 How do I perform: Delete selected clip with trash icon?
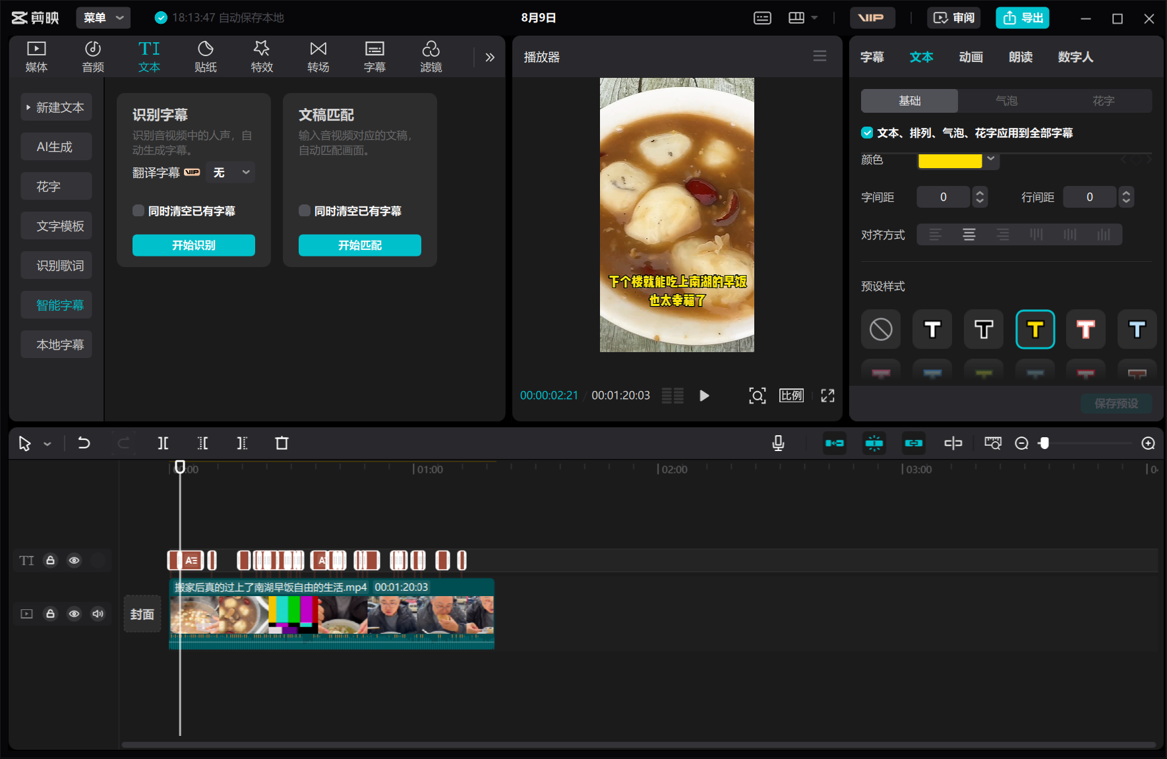click(282, 443)
